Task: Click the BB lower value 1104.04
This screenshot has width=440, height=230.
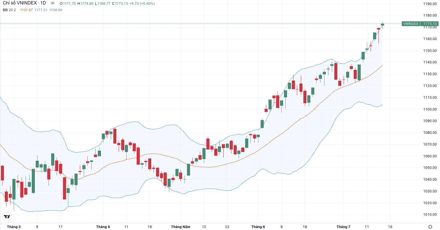Action: (55, 10)
